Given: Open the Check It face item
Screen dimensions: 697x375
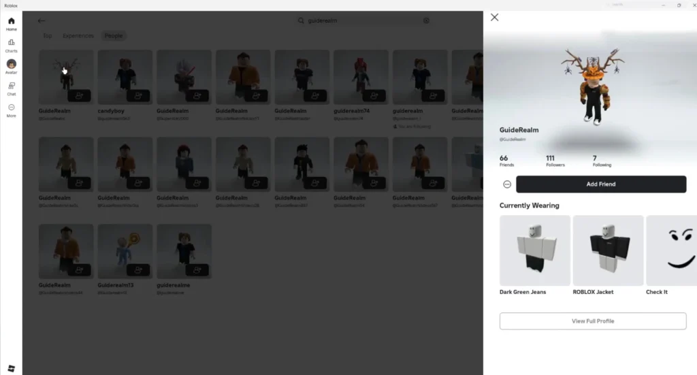Looking at the screenshot, I should click(x=672, y=250).
